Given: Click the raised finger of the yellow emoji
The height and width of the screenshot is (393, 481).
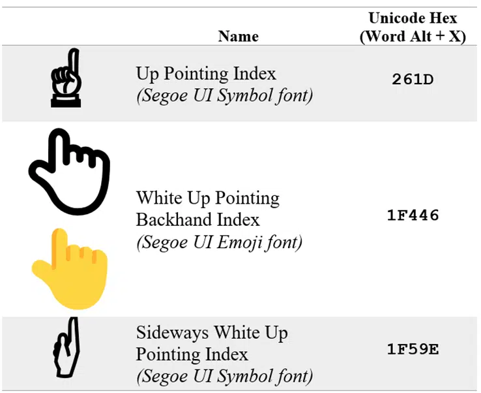Looking at the screenshot, I should (x=59, y=247).
